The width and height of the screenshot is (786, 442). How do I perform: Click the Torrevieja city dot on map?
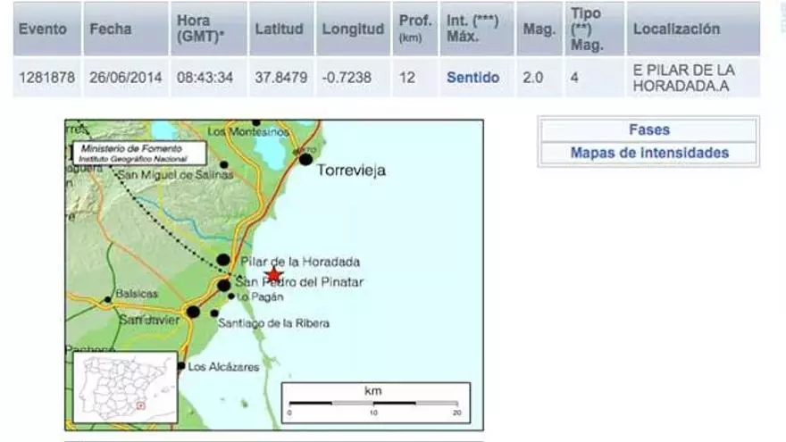click(x=305, y=159)
